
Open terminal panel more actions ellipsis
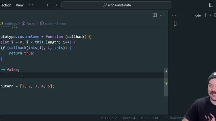[174, 15]
